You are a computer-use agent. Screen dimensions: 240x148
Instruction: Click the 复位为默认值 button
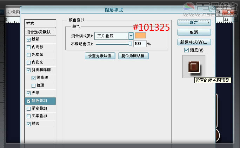(133, 56)
